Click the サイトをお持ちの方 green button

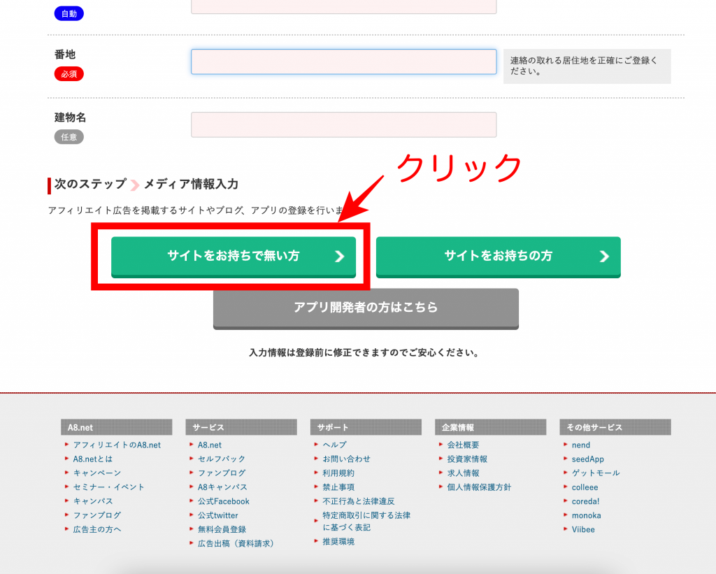pyautogui.click(x=498, y=257)
